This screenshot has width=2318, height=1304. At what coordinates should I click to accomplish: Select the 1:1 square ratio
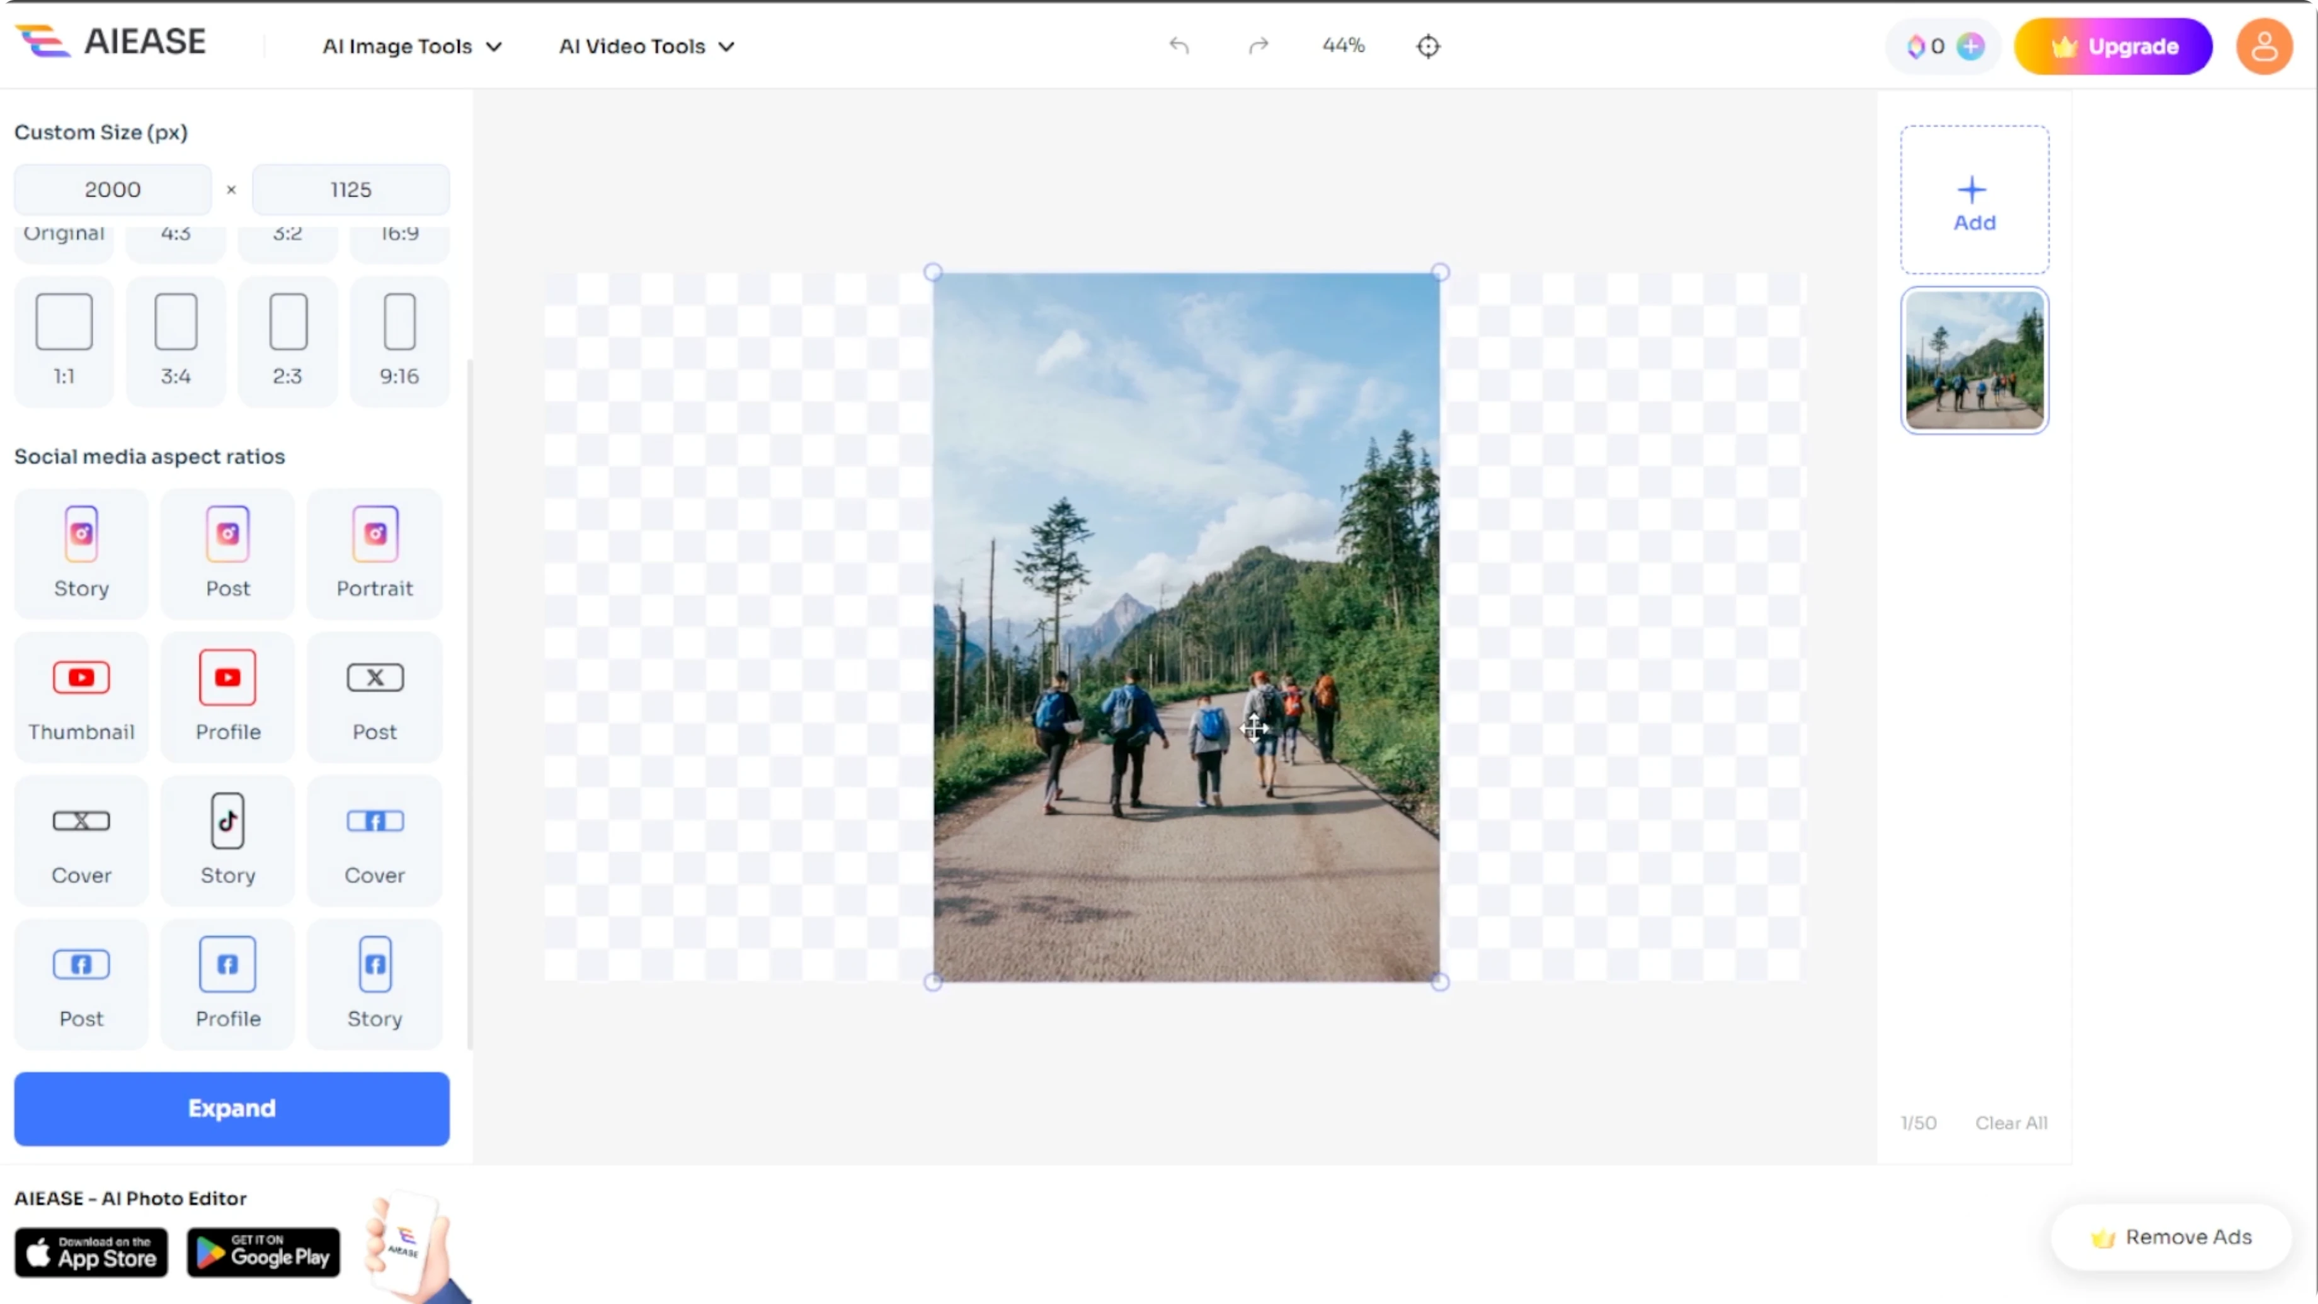[64, 341]
